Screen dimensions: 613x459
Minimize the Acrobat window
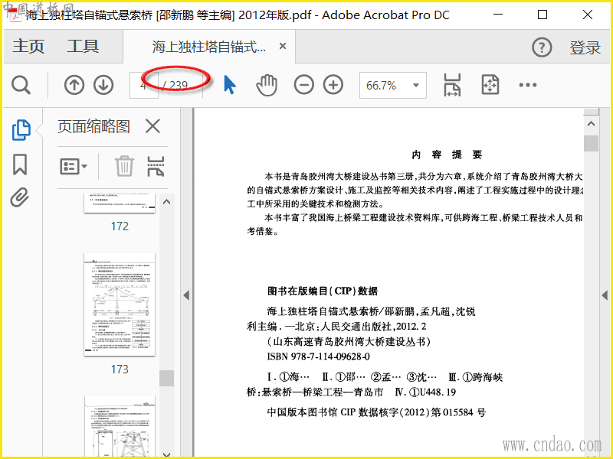point(498,15)
